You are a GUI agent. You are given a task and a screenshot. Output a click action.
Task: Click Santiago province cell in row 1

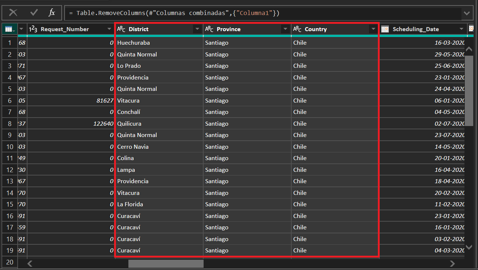(247, 43)
